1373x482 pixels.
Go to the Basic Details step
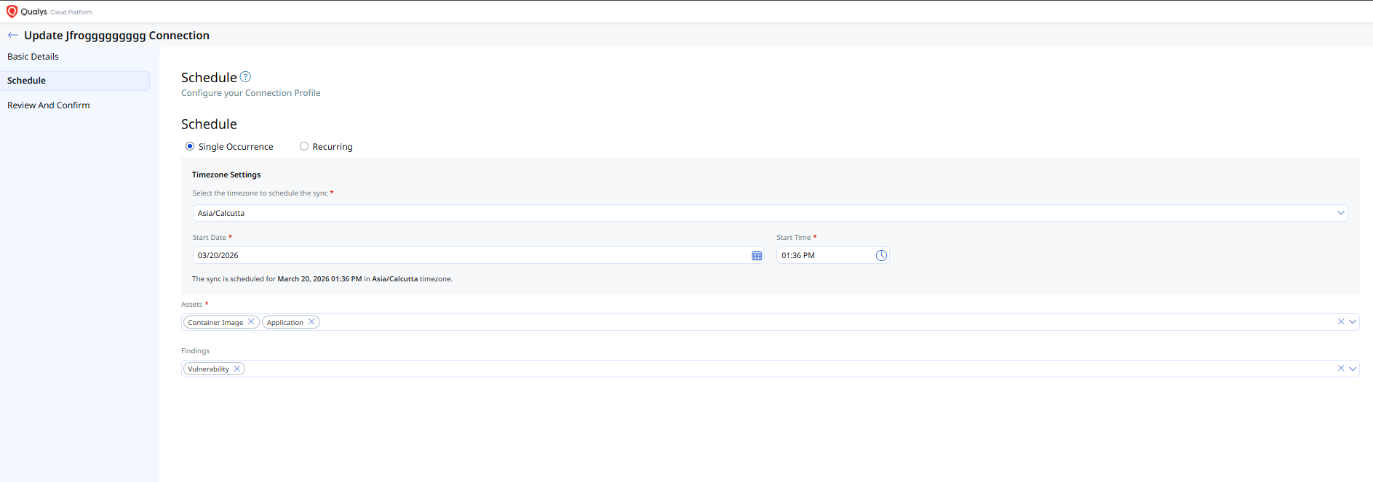(33, 57)
